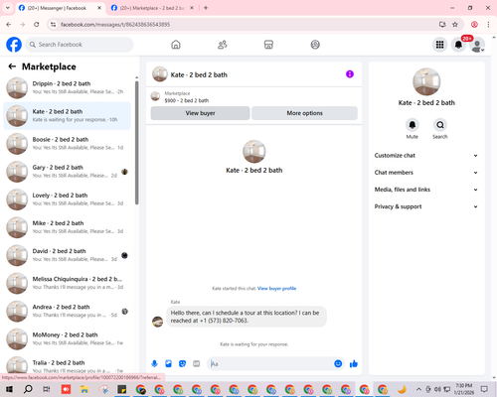Open File Explorer from the taskbar
The image size is (497, 397).
(x=84, y=389)
